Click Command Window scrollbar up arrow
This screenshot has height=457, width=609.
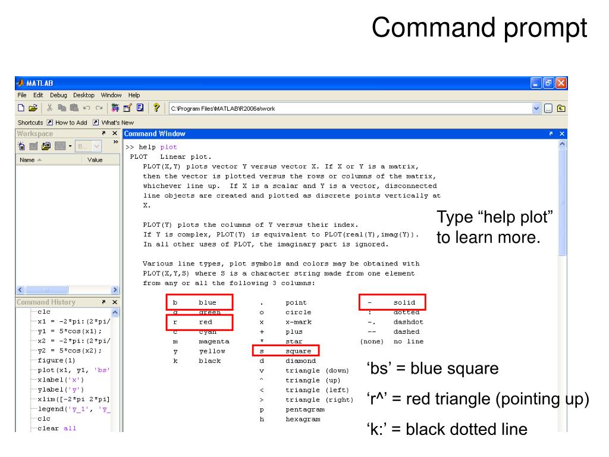point(562,144)
